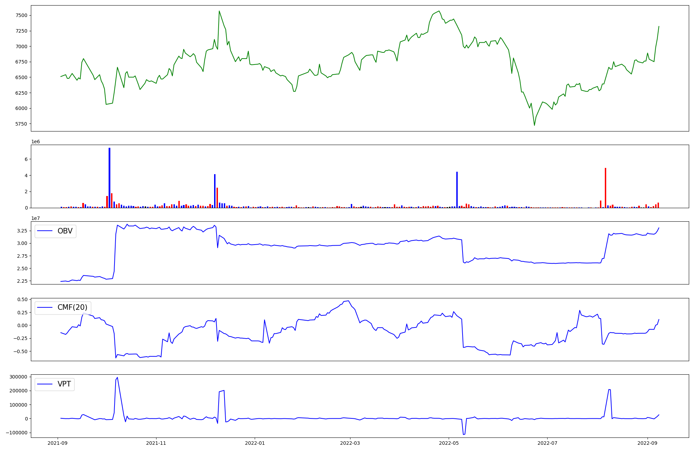Click the 2021-09 x-axis date label
694x451 pixels.
58,443
